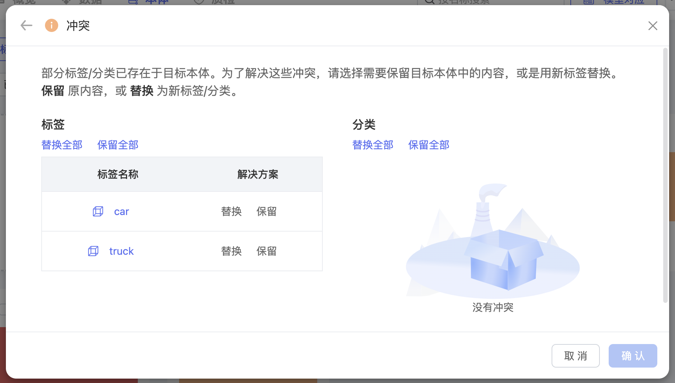Screen dimensions: 675x383
Task: Click the cuboid icon next to car
Action: tap(98, 211)
